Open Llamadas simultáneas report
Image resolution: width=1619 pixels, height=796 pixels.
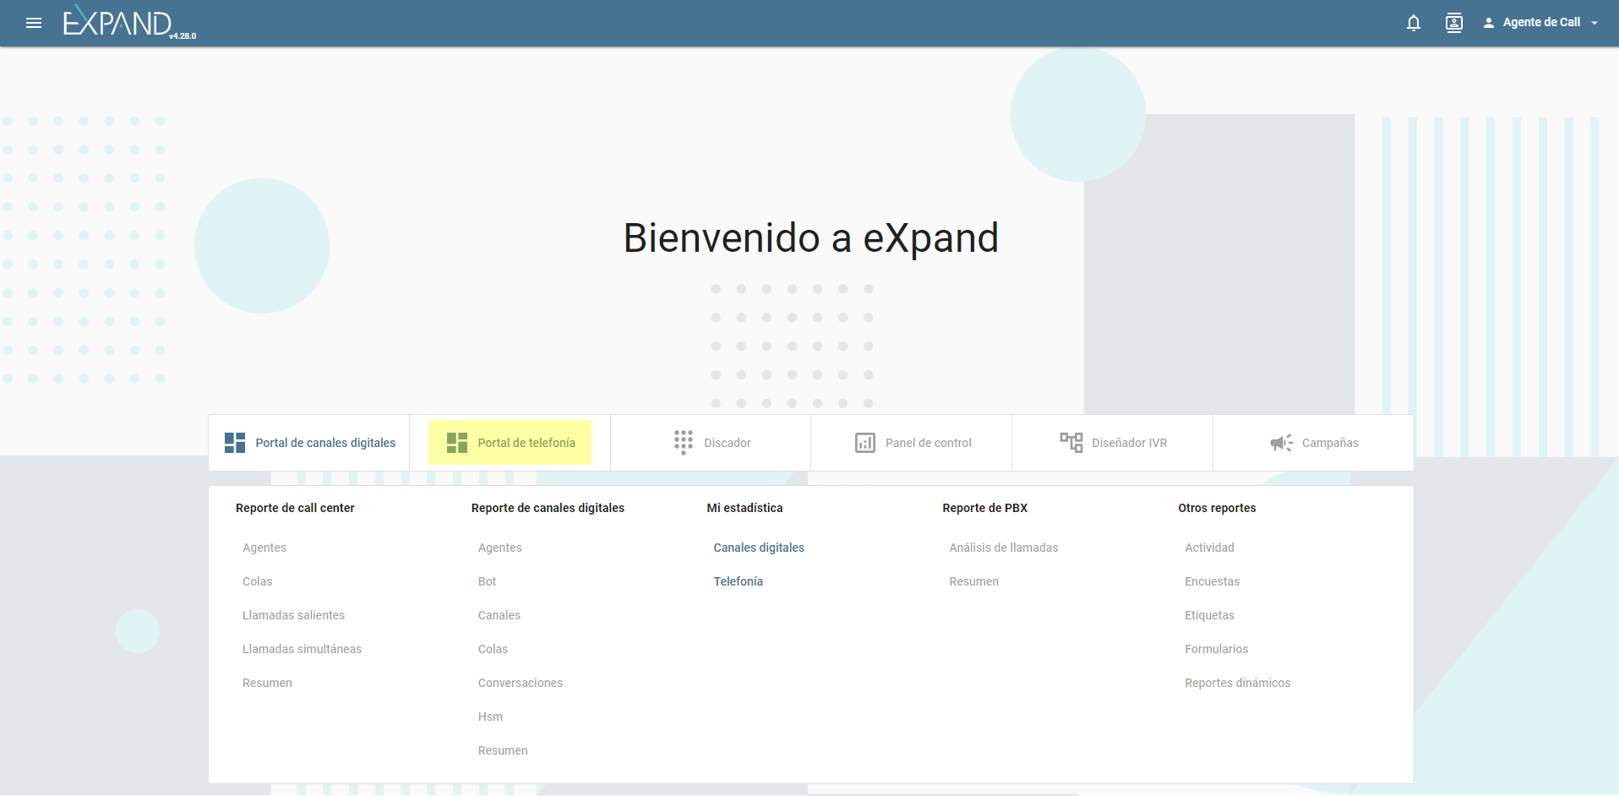303,649
